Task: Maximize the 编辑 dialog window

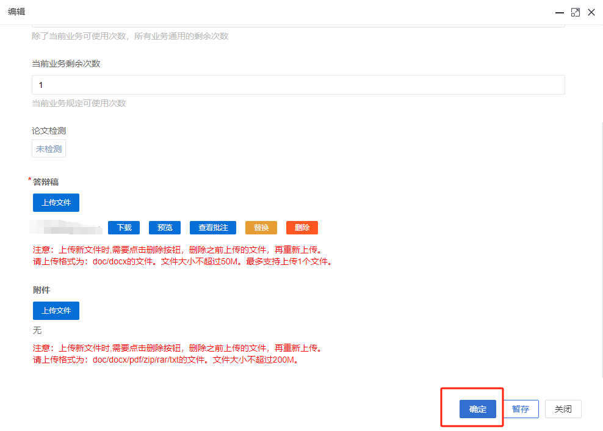Action: 576,12
